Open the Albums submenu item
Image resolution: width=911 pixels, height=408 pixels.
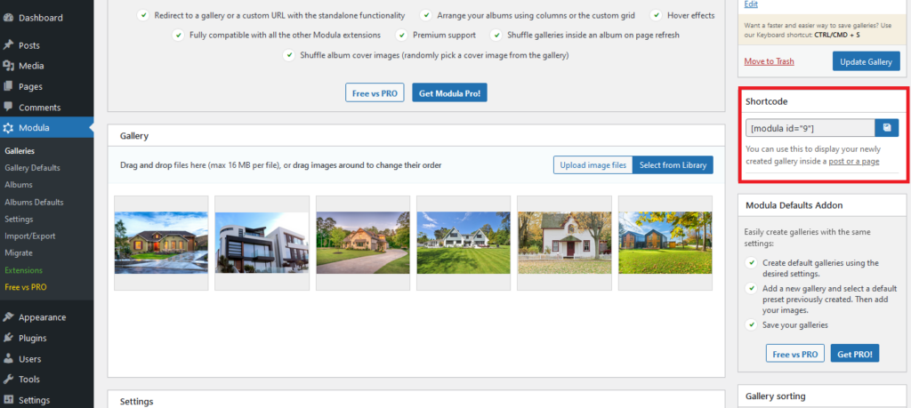pos(19,185)
